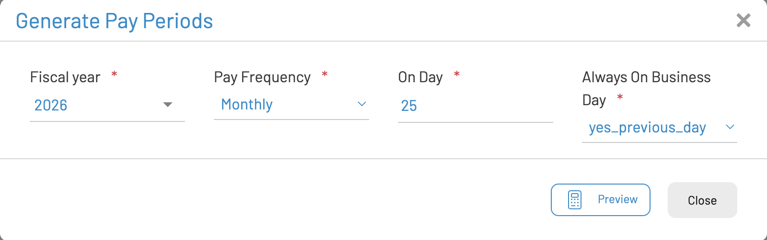Click the Fiscal year label

point(65,77)
